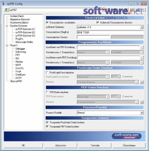Click printer icon beside PDF Standard-Drucker dropdown
The image size is (149, 151).
coord(142,102)
